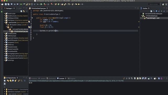The width and height of the screenshot is (168, 95).
Task: Collapse the javaTutorials project
Action: 5,22
